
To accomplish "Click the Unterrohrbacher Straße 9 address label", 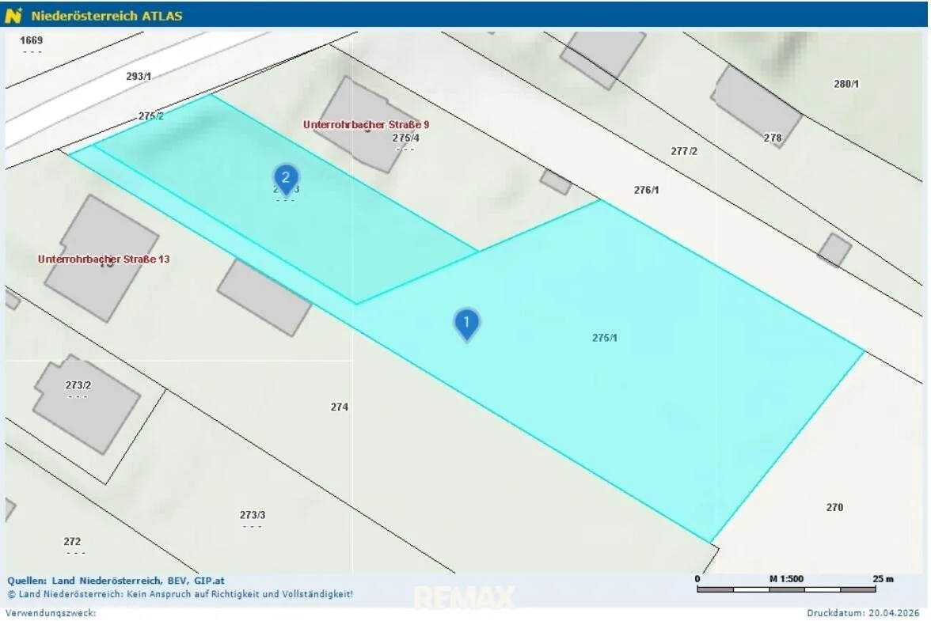I will [366, 124].
